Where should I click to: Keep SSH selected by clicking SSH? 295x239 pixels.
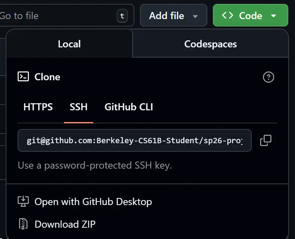[78, 107]
